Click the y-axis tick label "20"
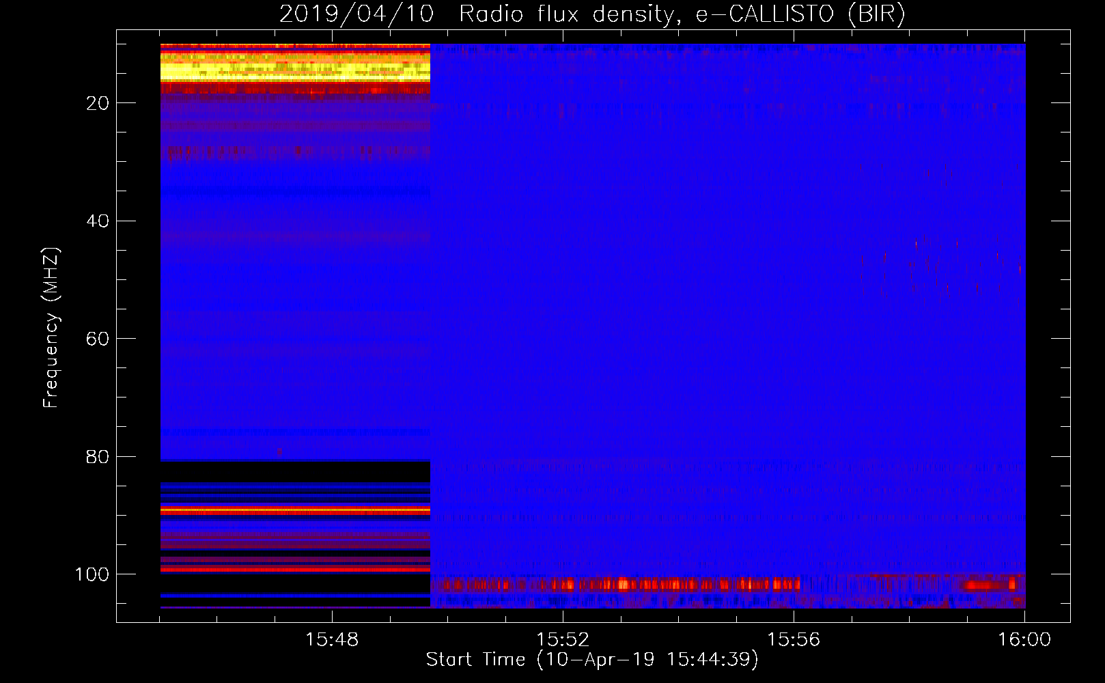 point(98,103)
